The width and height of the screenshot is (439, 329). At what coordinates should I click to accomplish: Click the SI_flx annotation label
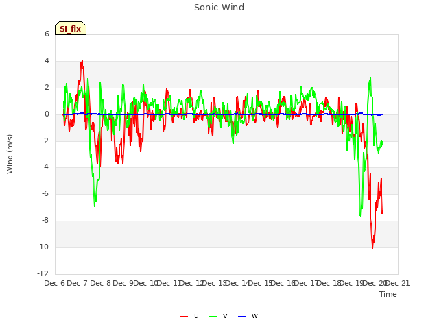pos(71,28)
